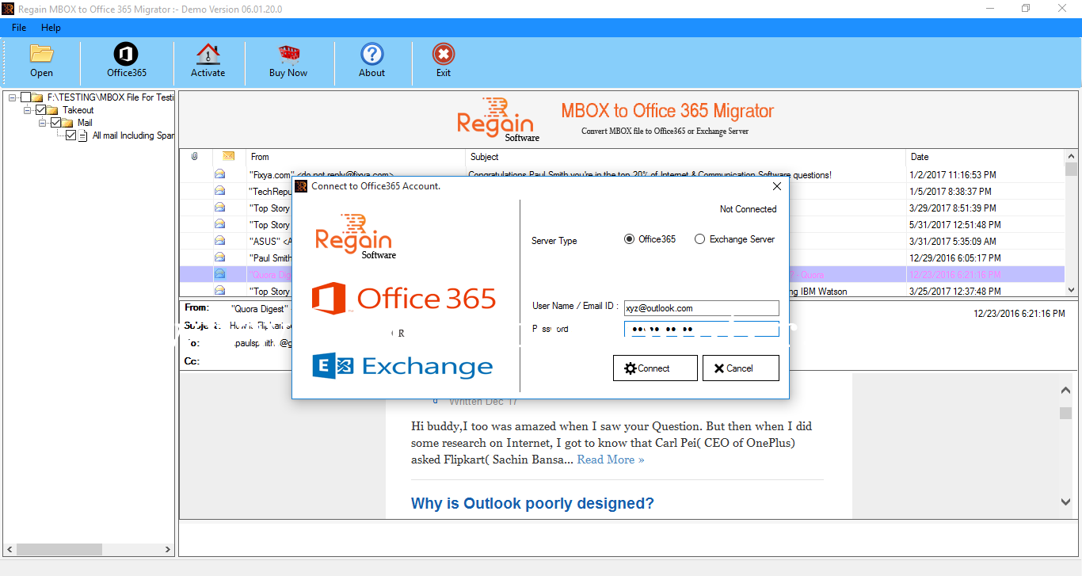Click the down arrow of email list scrollbar
Viewport: 1082px width, 576px height.
pos(1071,291)
